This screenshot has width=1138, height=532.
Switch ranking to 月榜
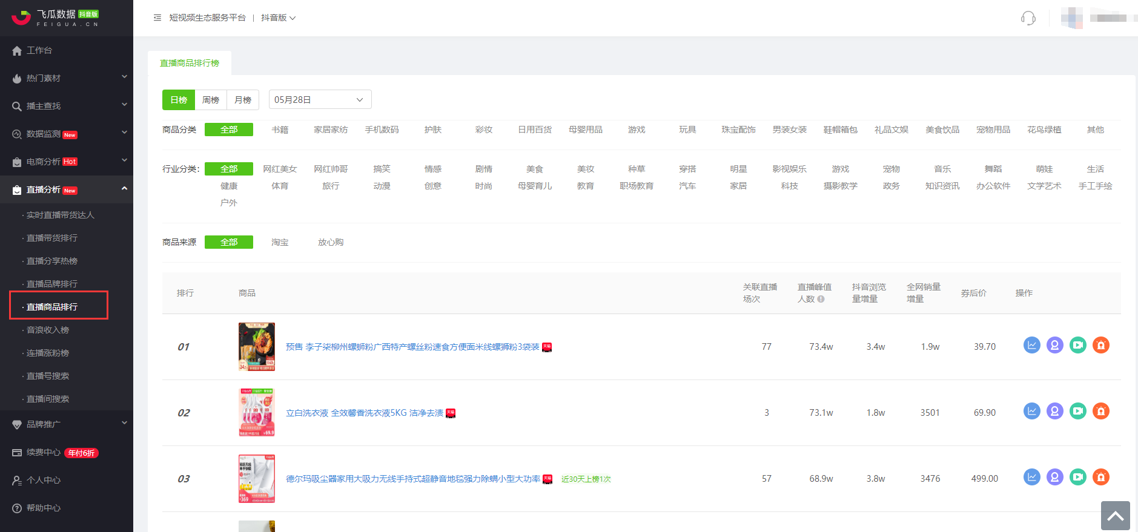[x=243, y=100]
